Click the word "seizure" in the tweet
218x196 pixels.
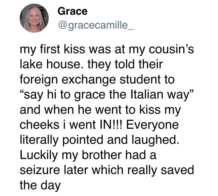click(40, 170)
